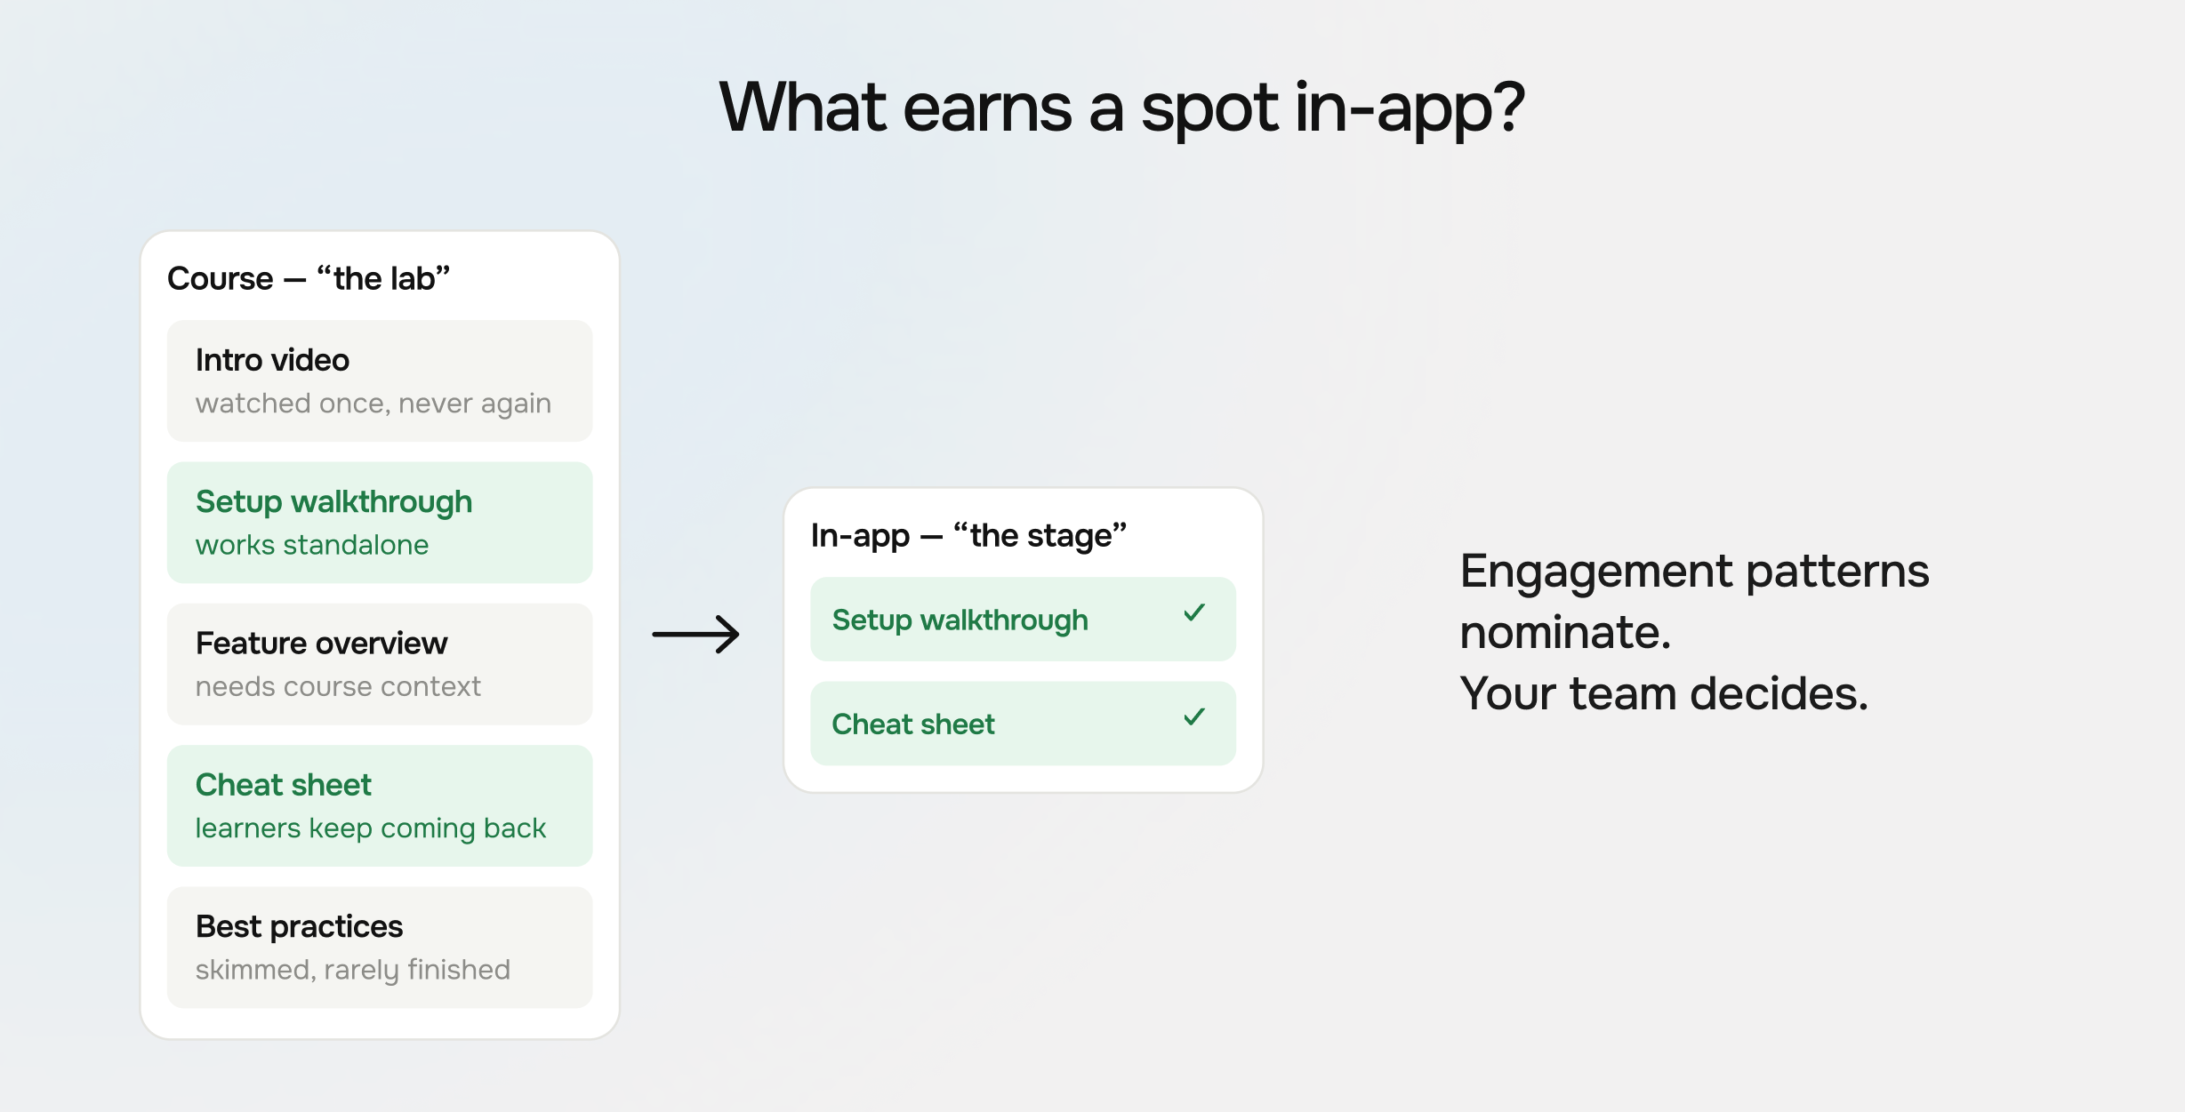Click the right-pointing arrow between panels

click(x=695, y=634)
